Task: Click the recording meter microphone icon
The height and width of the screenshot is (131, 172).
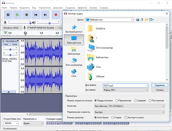Action: (5, 22)
